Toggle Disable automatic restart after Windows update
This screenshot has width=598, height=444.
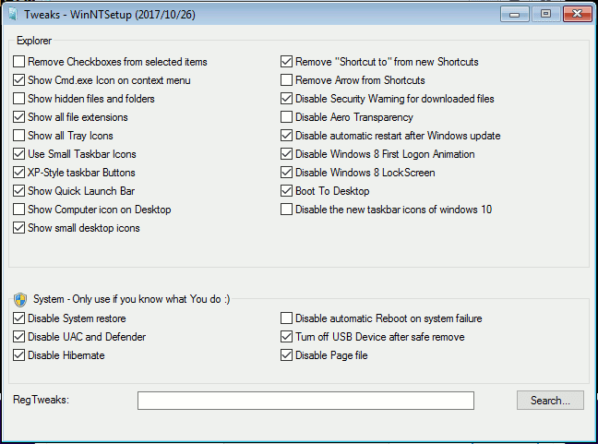click(x=286, y=136)
